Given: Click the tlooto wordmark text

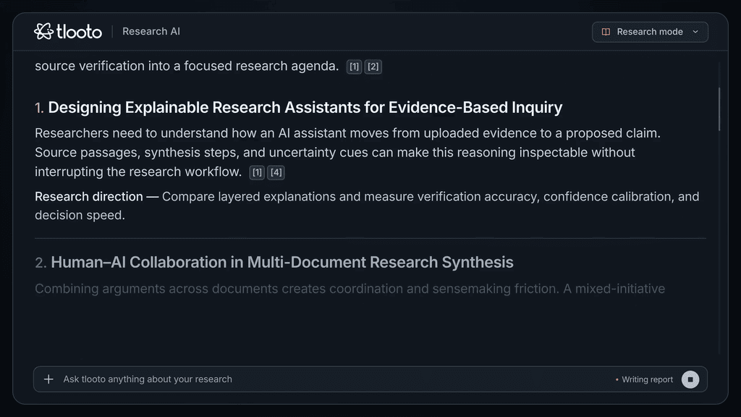Looking at the screenshot, I should 79,32.
